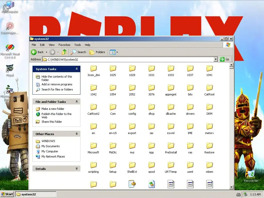This screenshot has height=198, width=264.
Task: Select the dllcache folder
Action: click(171, 110)
